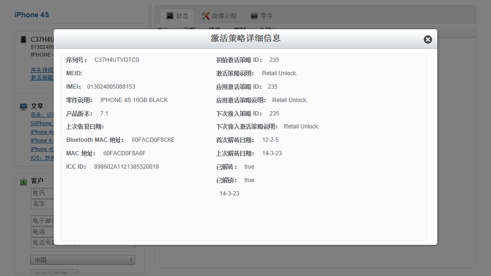
Task: Open the 故障诊断 tab
Action: click(x=219, y=16)
